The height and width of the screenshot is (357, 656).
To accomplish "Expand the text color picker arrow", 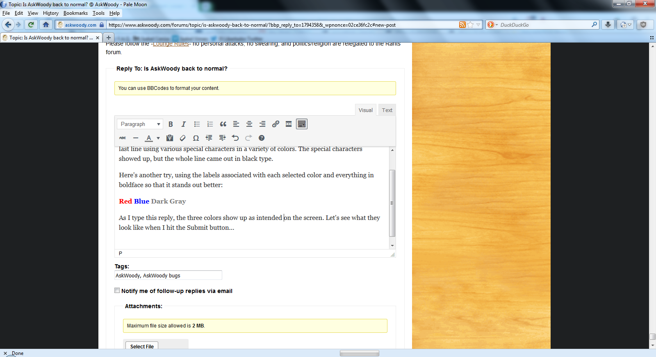I will (x=158, y=138).
